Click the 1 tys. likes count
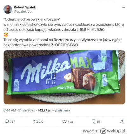Viewport: 127px width, 134px height. point(71,122)
